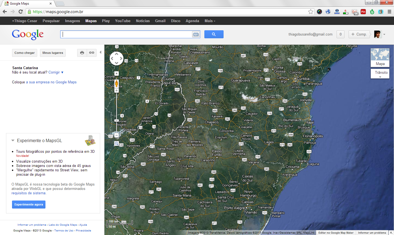This screenshot has width=394, height=235.
Task: Select Mapas in the top bar
Action: coord(91,21)
